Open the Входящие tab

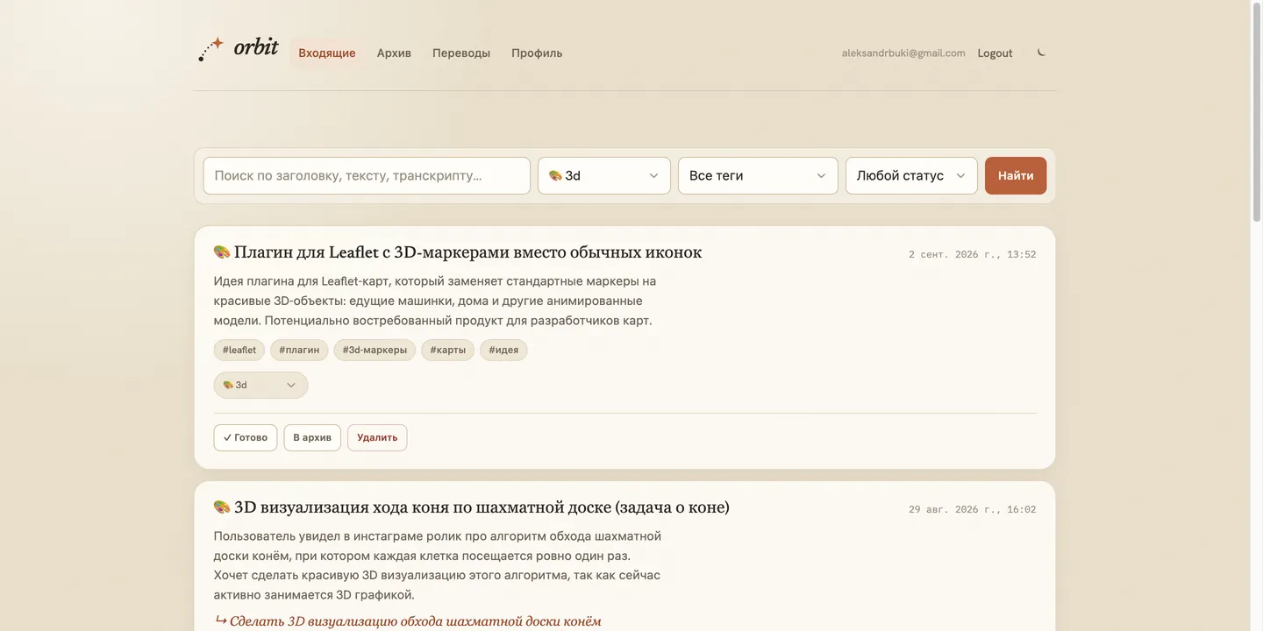pyautogui.click(x=327, y=53)
